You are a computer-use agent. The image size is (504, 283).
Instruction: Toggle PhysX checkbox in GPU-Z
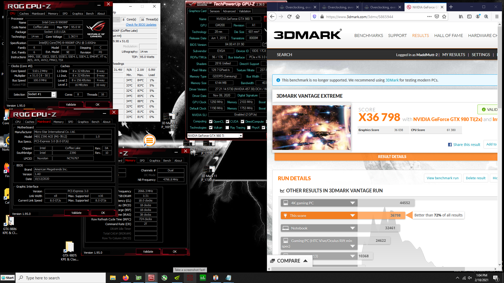[249, 128]
